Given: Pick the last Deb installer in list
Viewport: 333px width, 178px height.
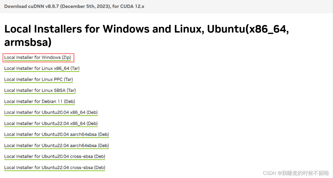Looking at the screenshot, I should click(55, 167).
